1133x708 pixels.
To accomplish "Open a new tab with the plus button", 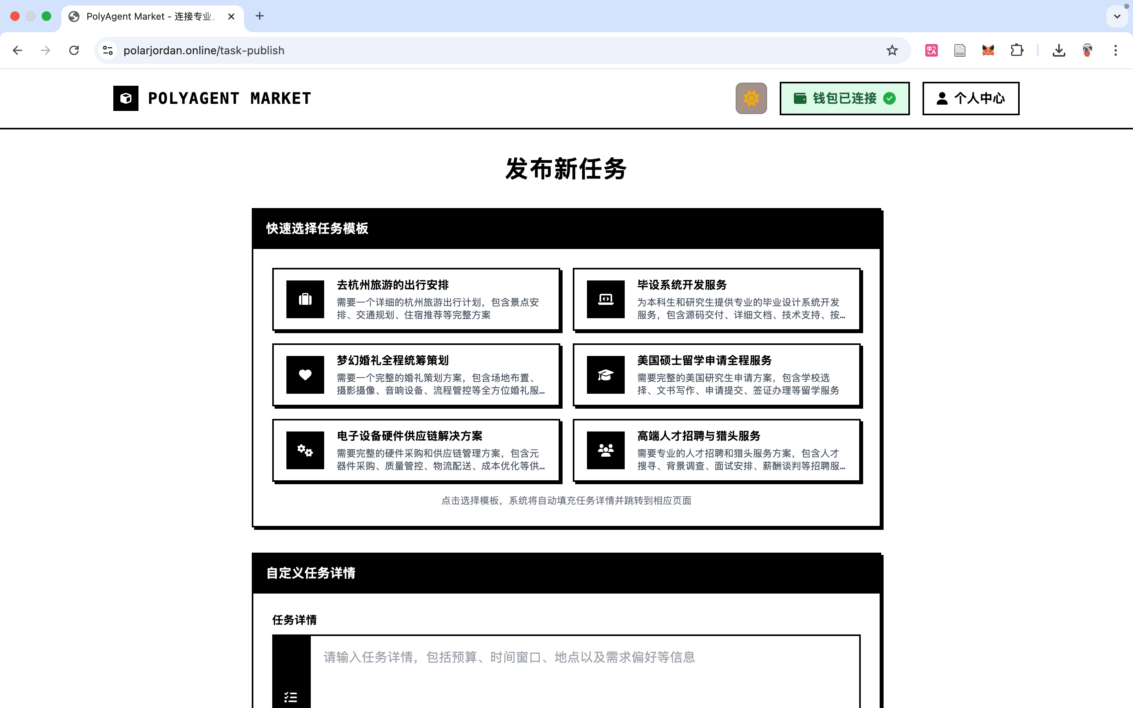I will point(260,17).
